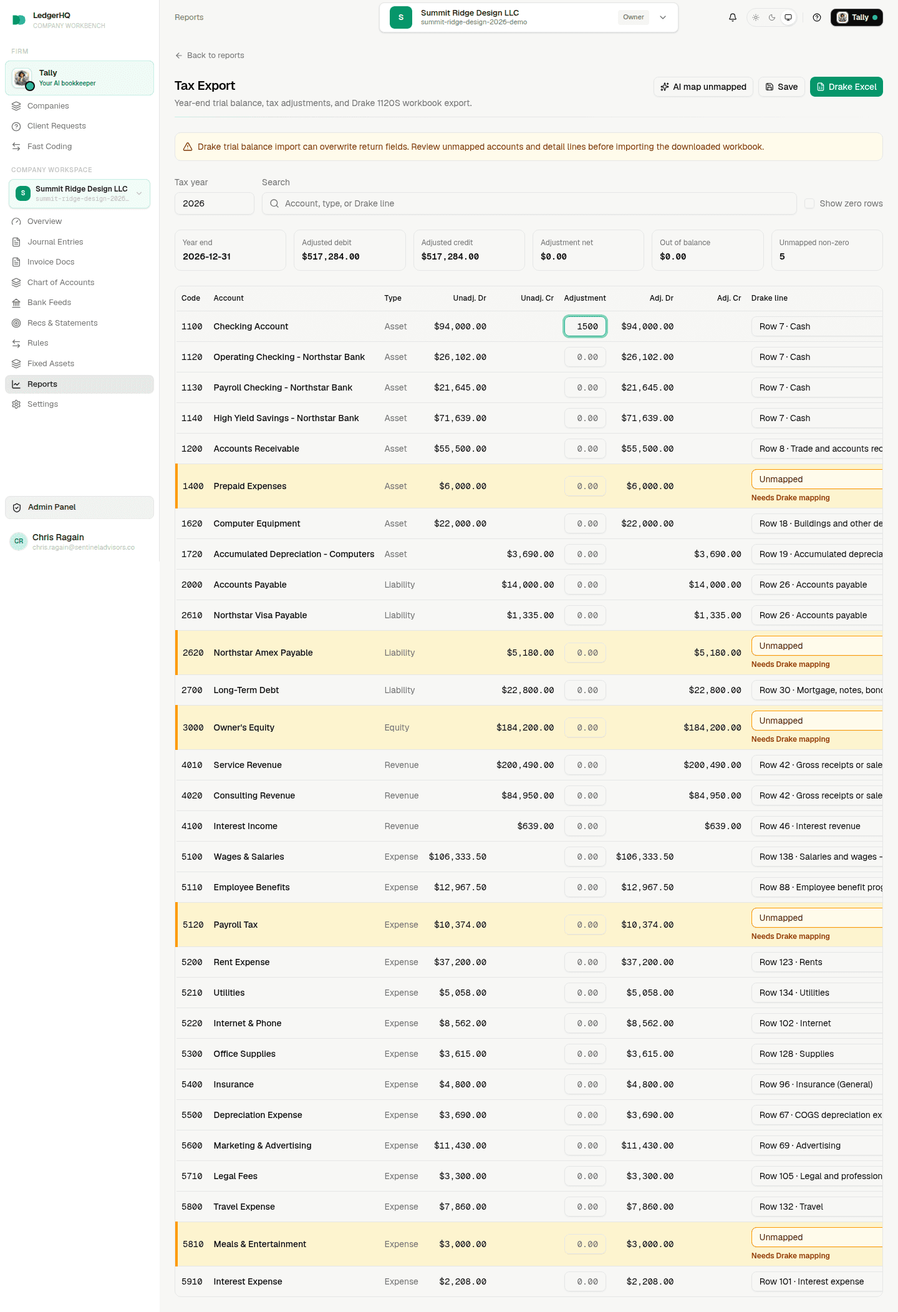898x1312 pixels.
Task: Click Fixed Assets icon
Action: point(16,364)
